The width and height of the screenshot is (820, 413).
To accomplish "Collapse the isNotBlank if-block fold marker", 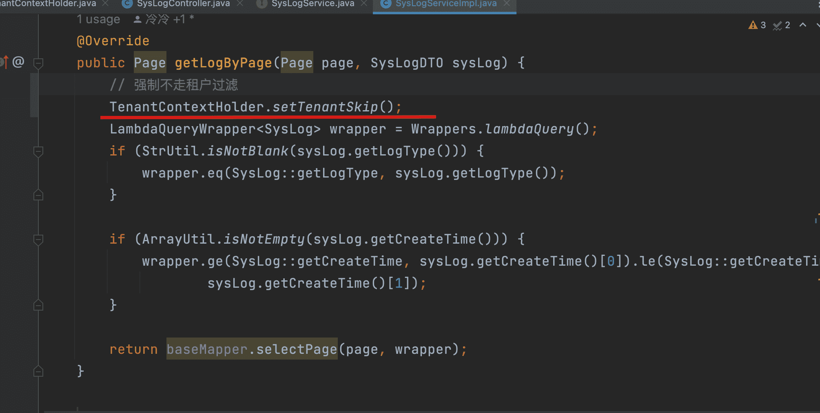I will (x=38, y=152).
